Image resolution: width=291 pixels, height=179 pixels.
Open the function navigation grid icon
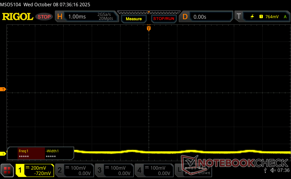tap(7, 170)
